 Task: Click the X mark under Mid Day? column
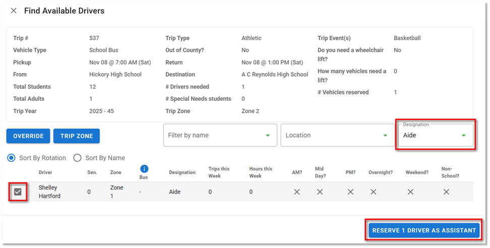(320, 192)
